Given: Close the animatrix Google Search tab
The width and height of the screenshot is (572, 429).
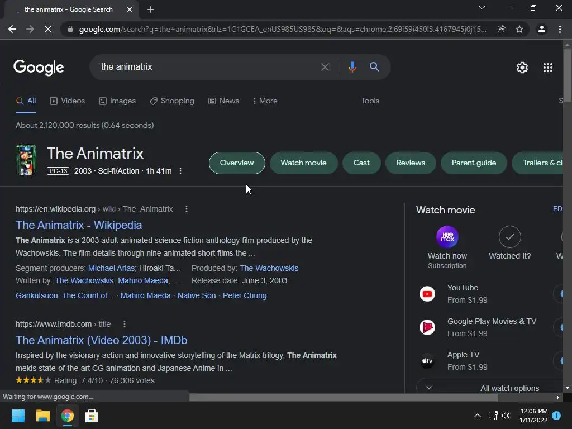Looking at the screenshot, I should pyautogui.click(x=130, y=9).
